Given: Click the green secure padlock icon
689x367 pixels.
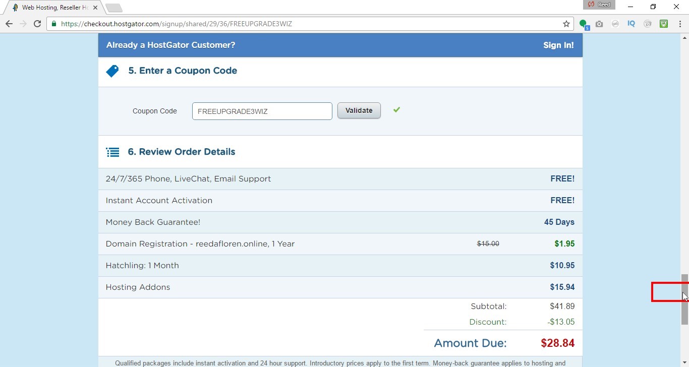Looking at the screenshot, I should (54, 24).
